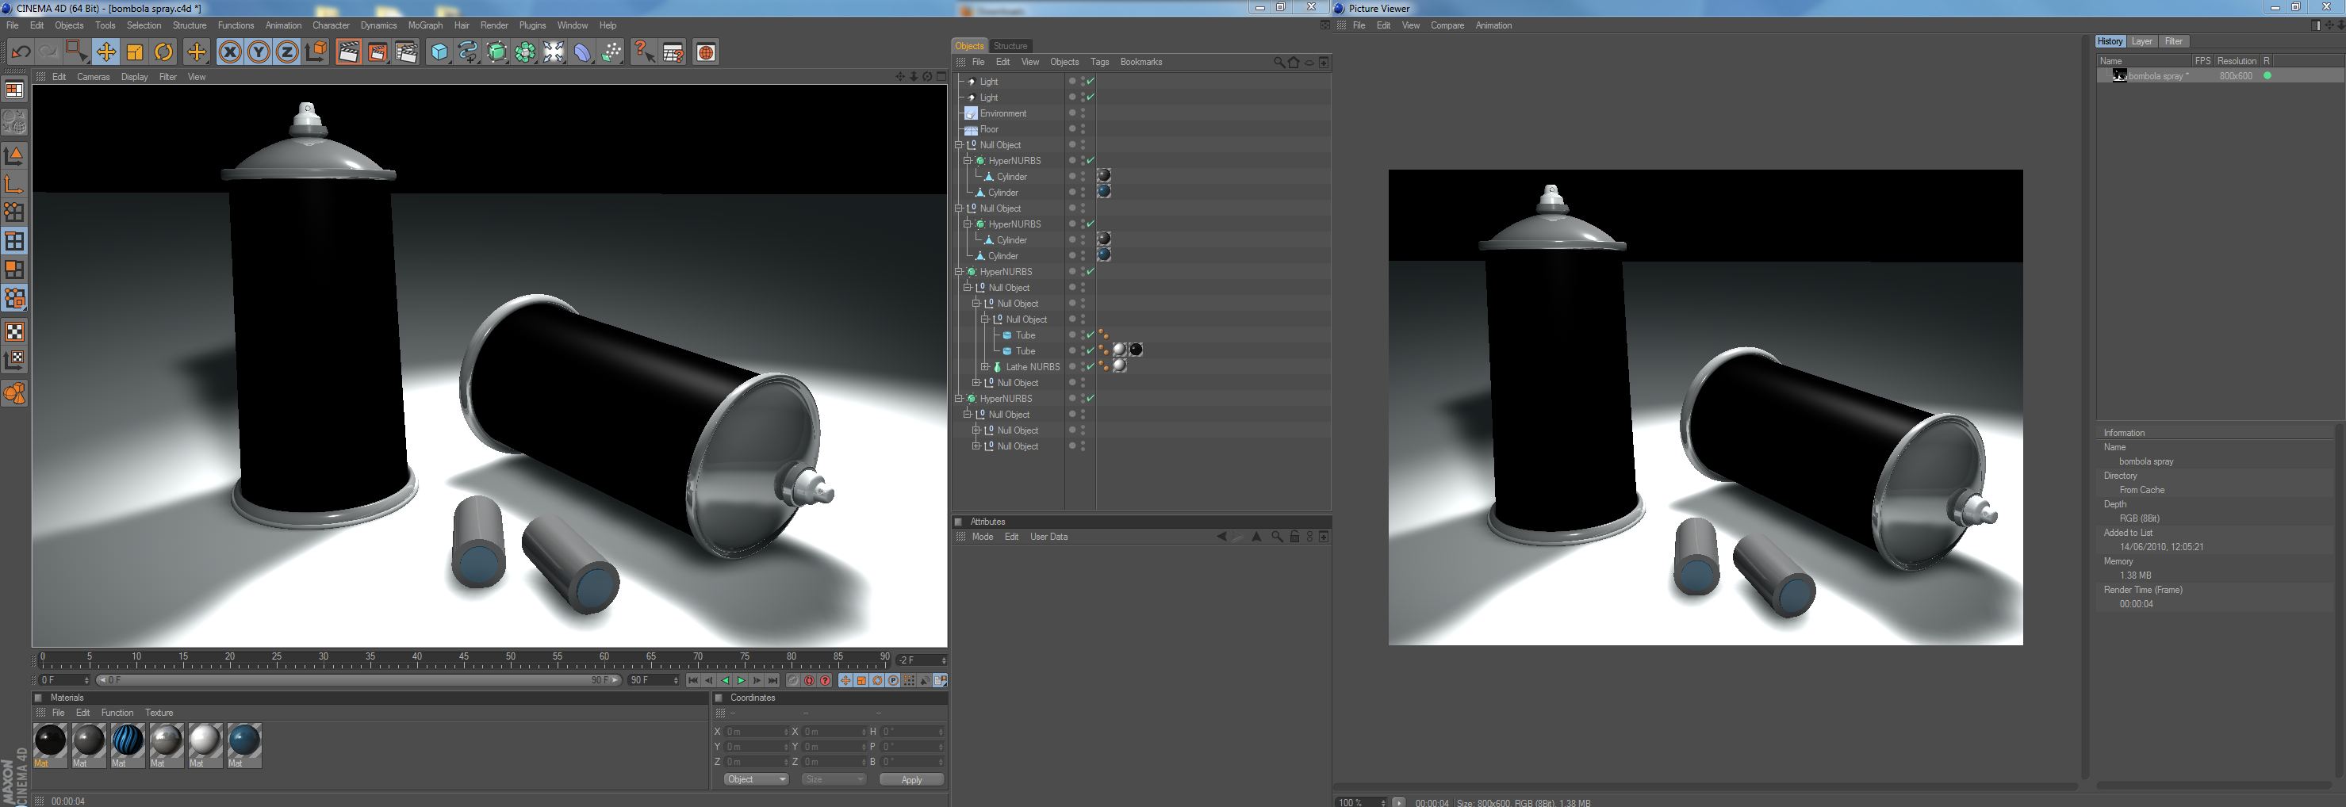Render to Picture Viewer from the toolbar

click(377, 52)
